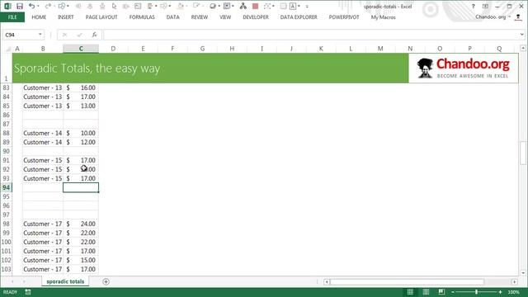Open the REVIEW tab
528x297 pixels.
(200, 17)
